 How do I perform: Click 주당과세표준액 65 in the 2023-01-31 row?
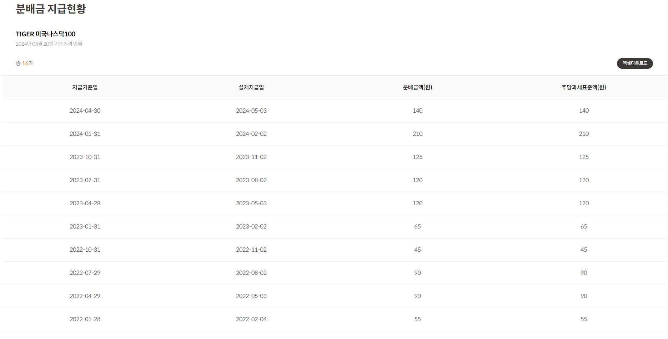pyautogui.click(x=584, y=226)
